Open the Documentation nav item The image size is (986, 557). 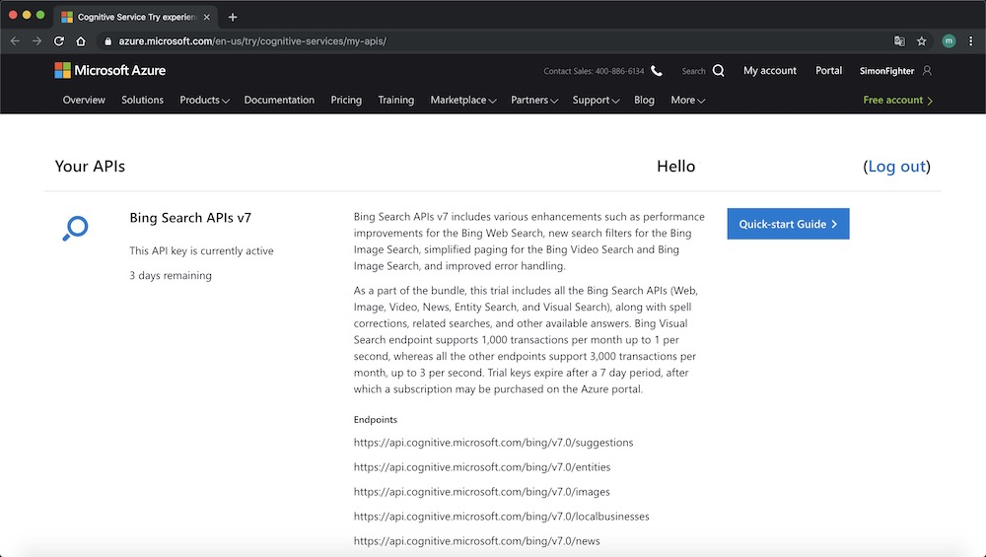tap(279, 101)
